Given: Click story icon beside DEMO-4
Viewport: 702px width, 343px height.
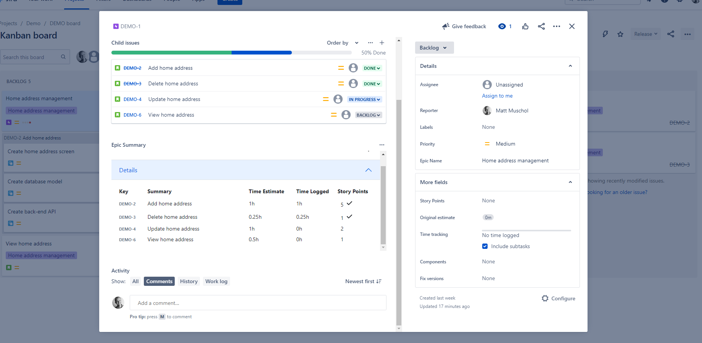Looking at the screenshot, I should point(118,99).
